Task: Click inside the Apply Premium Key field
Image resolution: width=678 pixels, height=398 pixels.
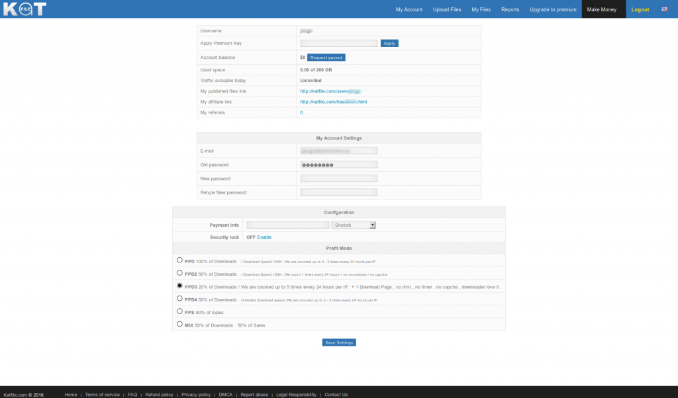Action: [x=338, y=44]
